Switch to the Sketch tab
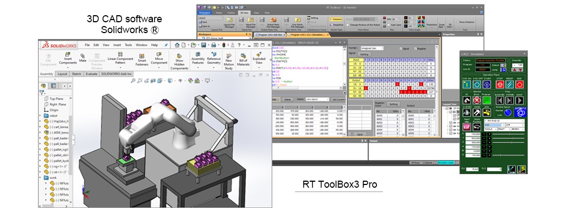Image resolution: width=575 pixels, height=217 pixels. [76, 74]
